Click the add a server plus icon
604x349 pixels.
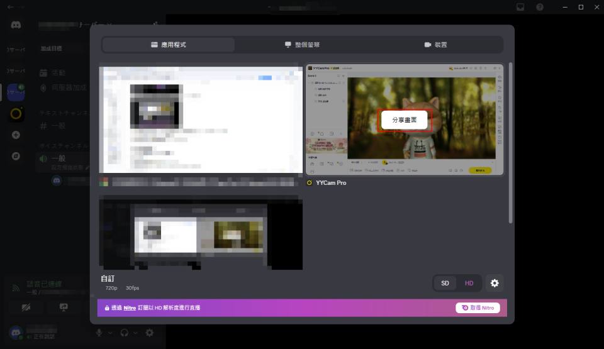click(16, 135)
